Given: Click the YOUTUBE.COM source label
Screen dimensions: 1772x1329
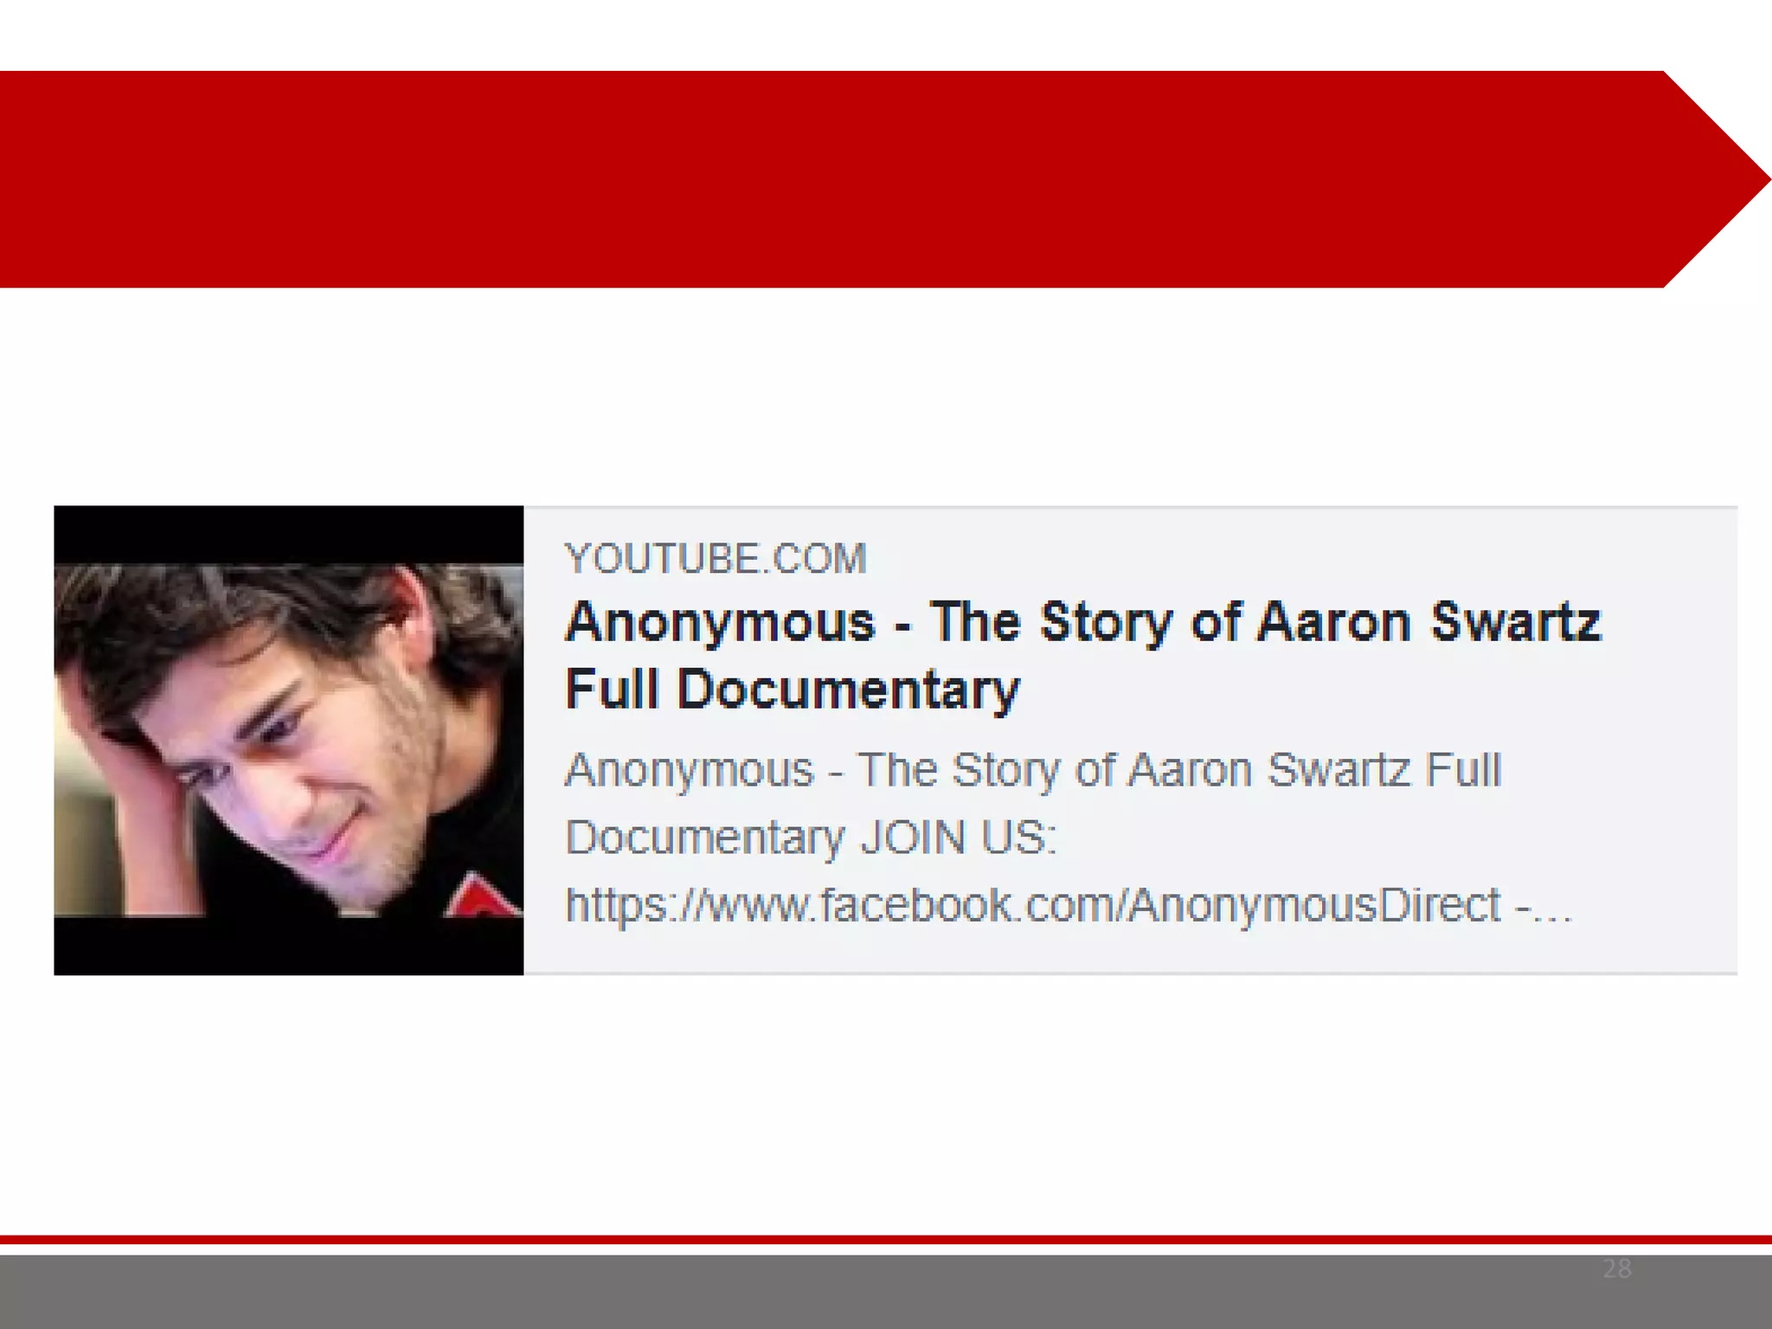Looking at the screenshot, I should pyautogui.click(x=716, y=558).
